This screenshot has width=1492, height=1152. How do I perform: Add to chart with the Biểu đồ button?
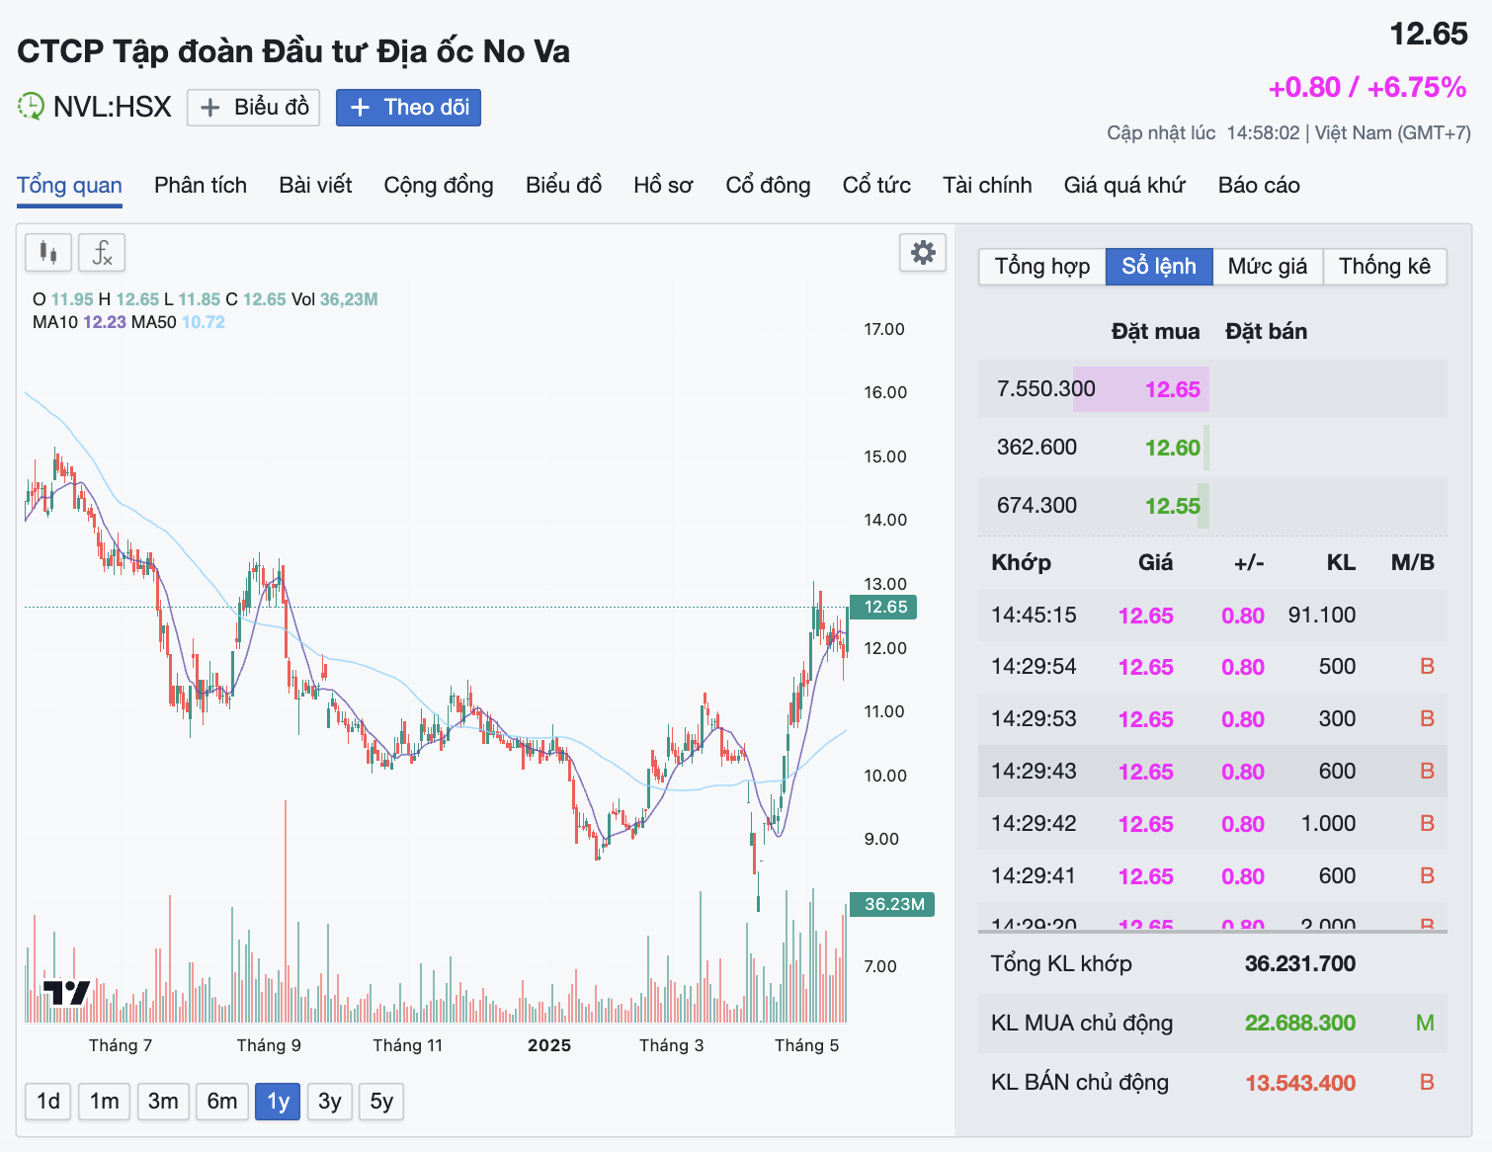pos(254,108)
